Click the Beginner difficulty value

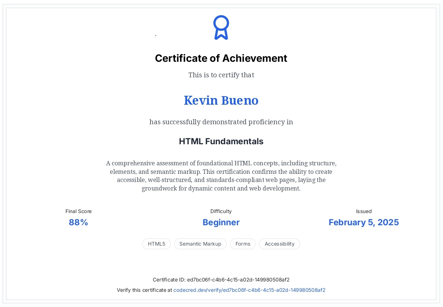click(221, 222)
